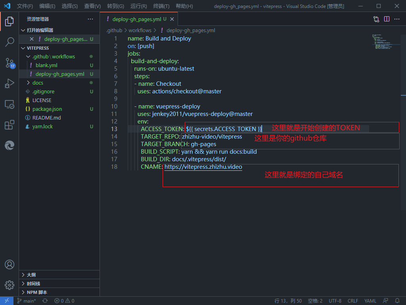The image size is (406, 305).
Task: Open Explorer panel more actions ellipsis
Action: (x=90, y=19)
